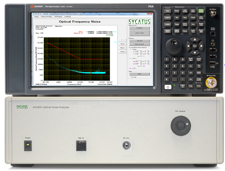
Task: Click the headphone jack under headphone icon
Action: pyautogui.click(x=213, y=44)
